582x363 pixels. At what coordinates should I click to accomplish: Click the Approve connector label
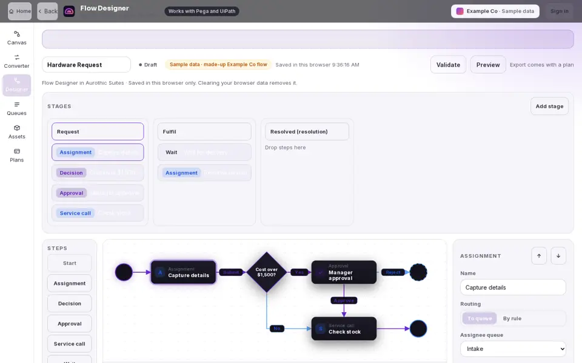point(344,301)
